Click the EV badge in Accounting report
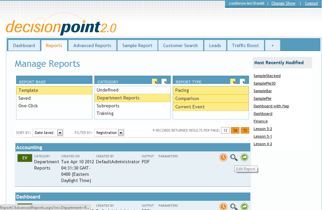Screen dimensions: 322x210 pyautogui.click(x=25, y=158)
